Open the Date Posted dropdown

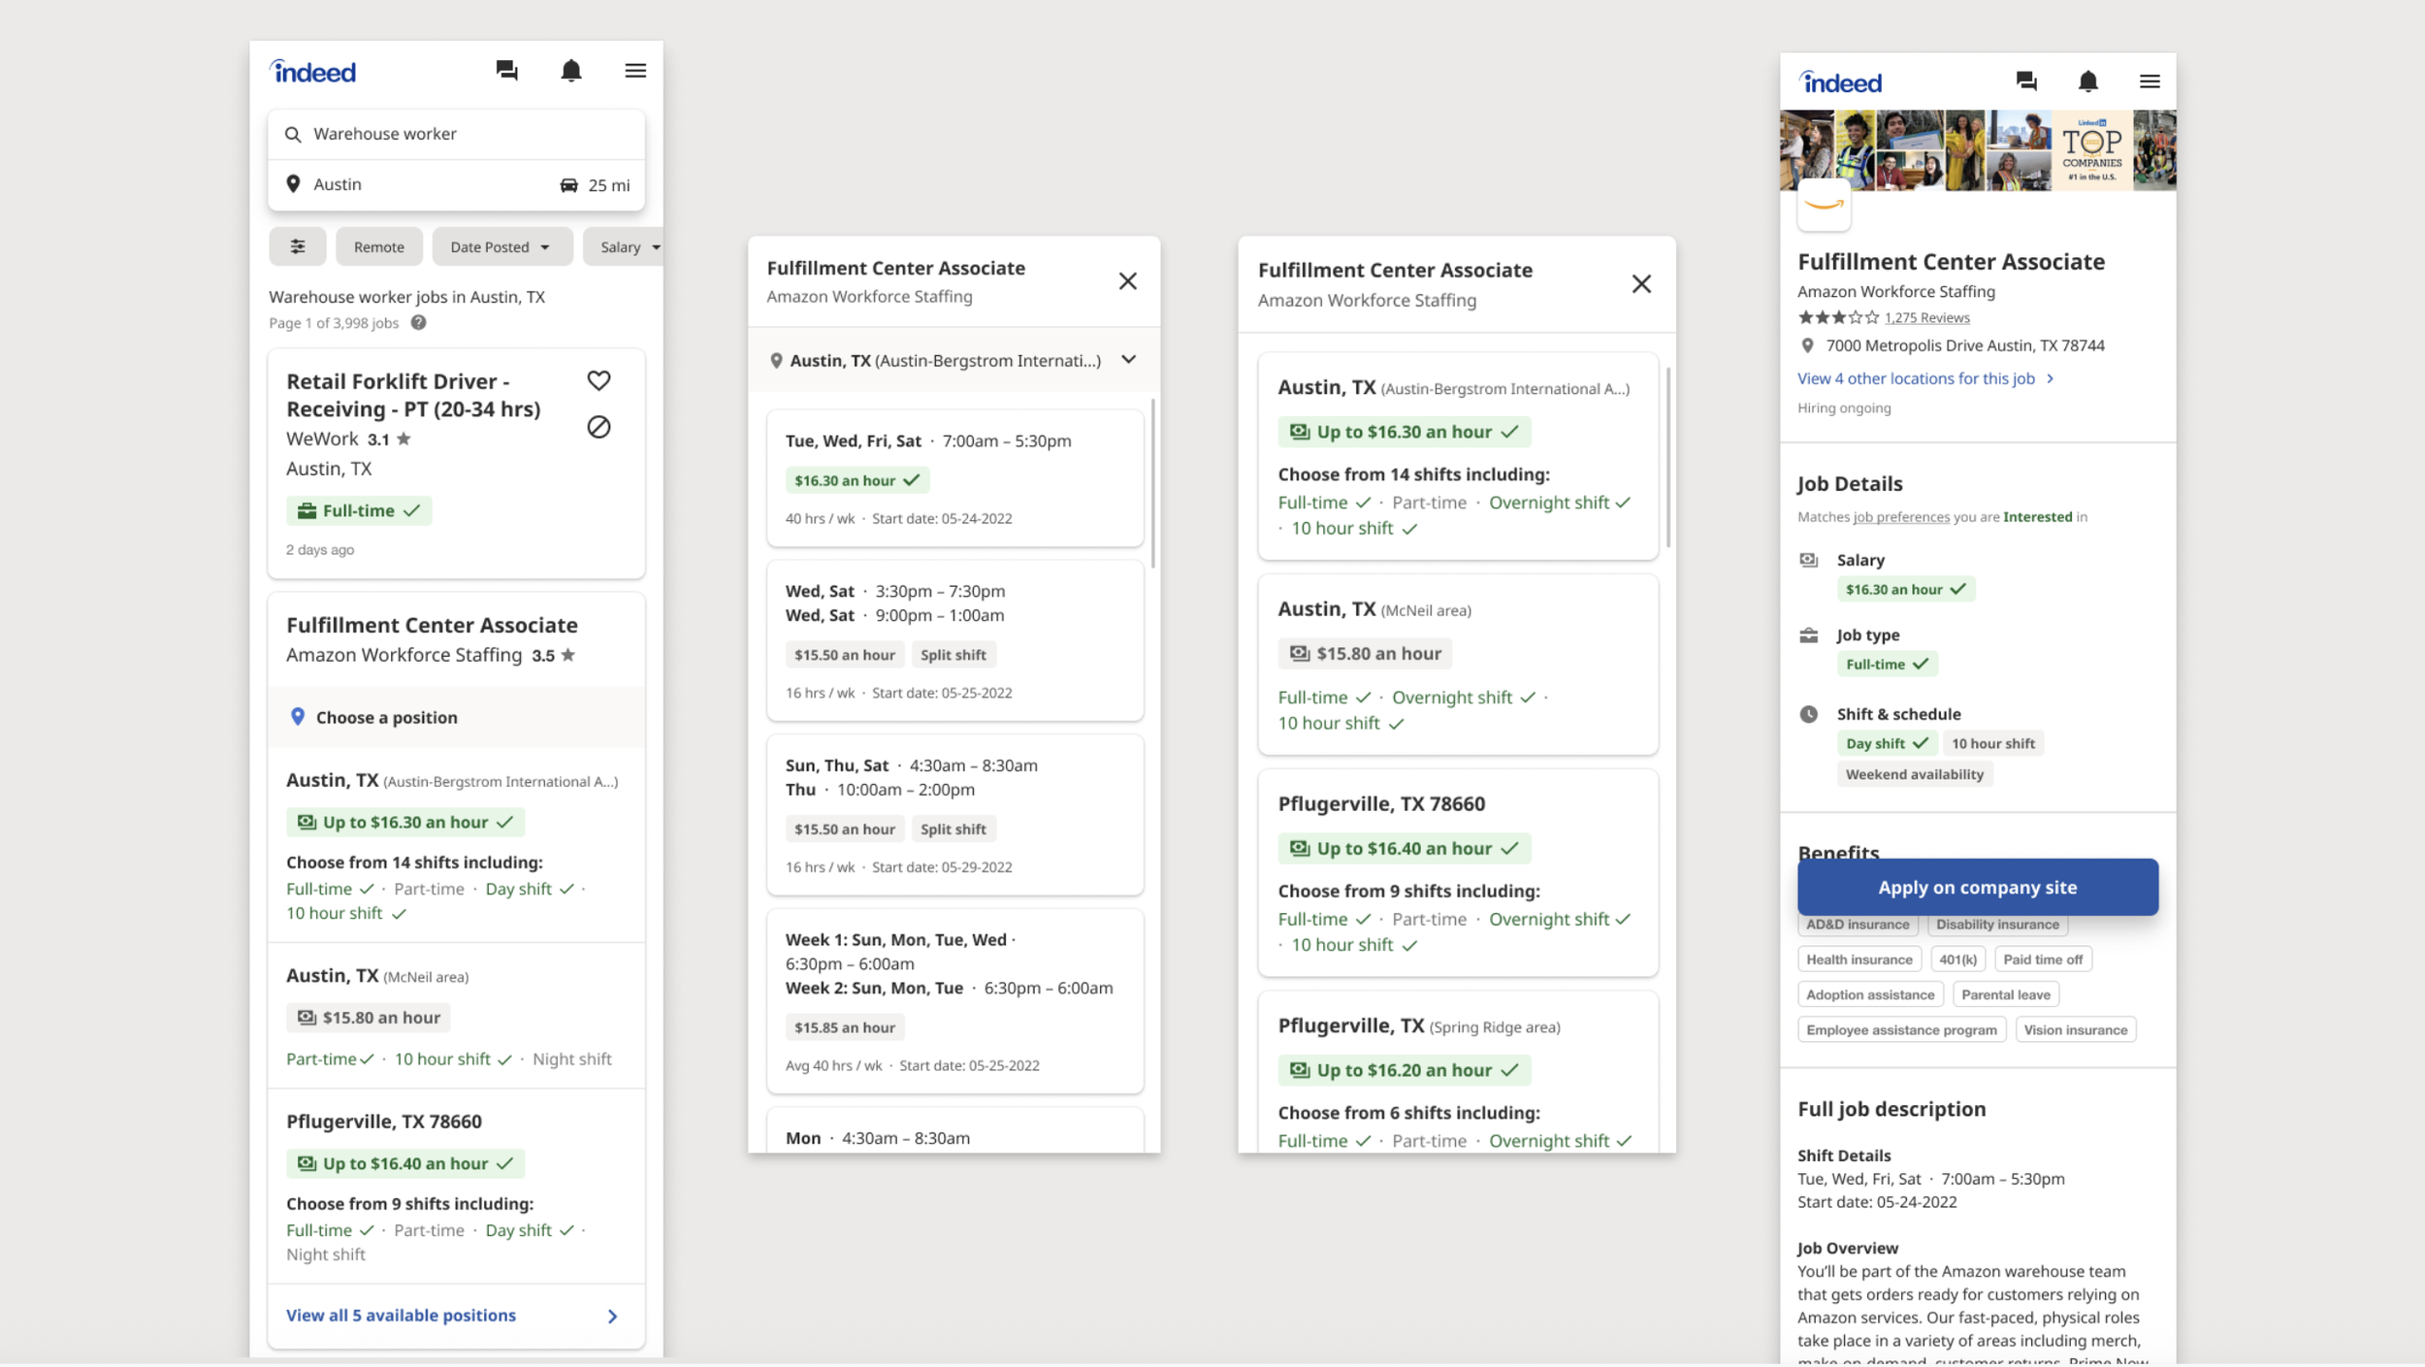click(501, 247)
